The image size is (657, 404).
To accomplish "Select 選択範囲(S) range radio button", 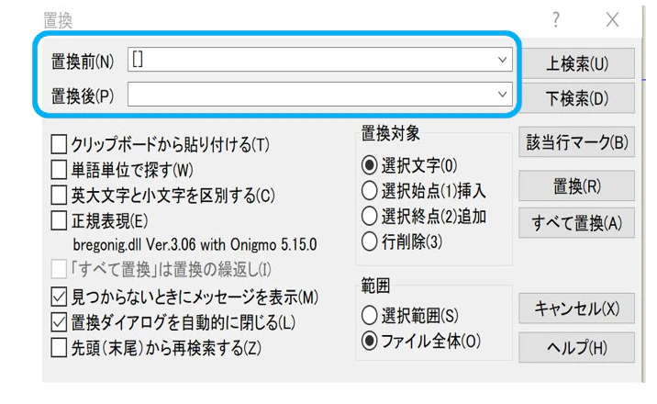I will [x=369, y=315].
